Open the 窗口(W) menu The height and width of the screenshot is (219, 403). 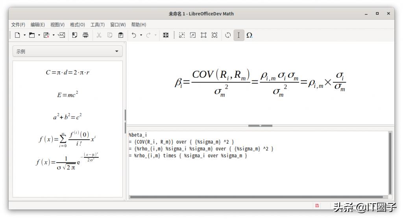click(x=118, y=25)
